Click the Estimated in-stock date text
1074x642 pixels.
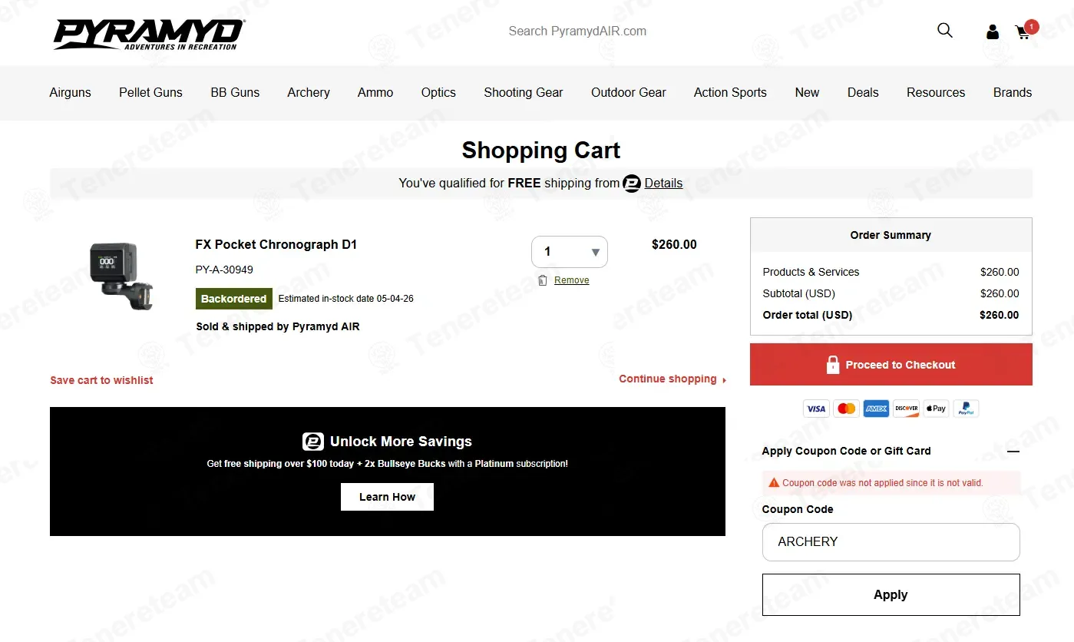pyautogui.click(x=345, y=299)
